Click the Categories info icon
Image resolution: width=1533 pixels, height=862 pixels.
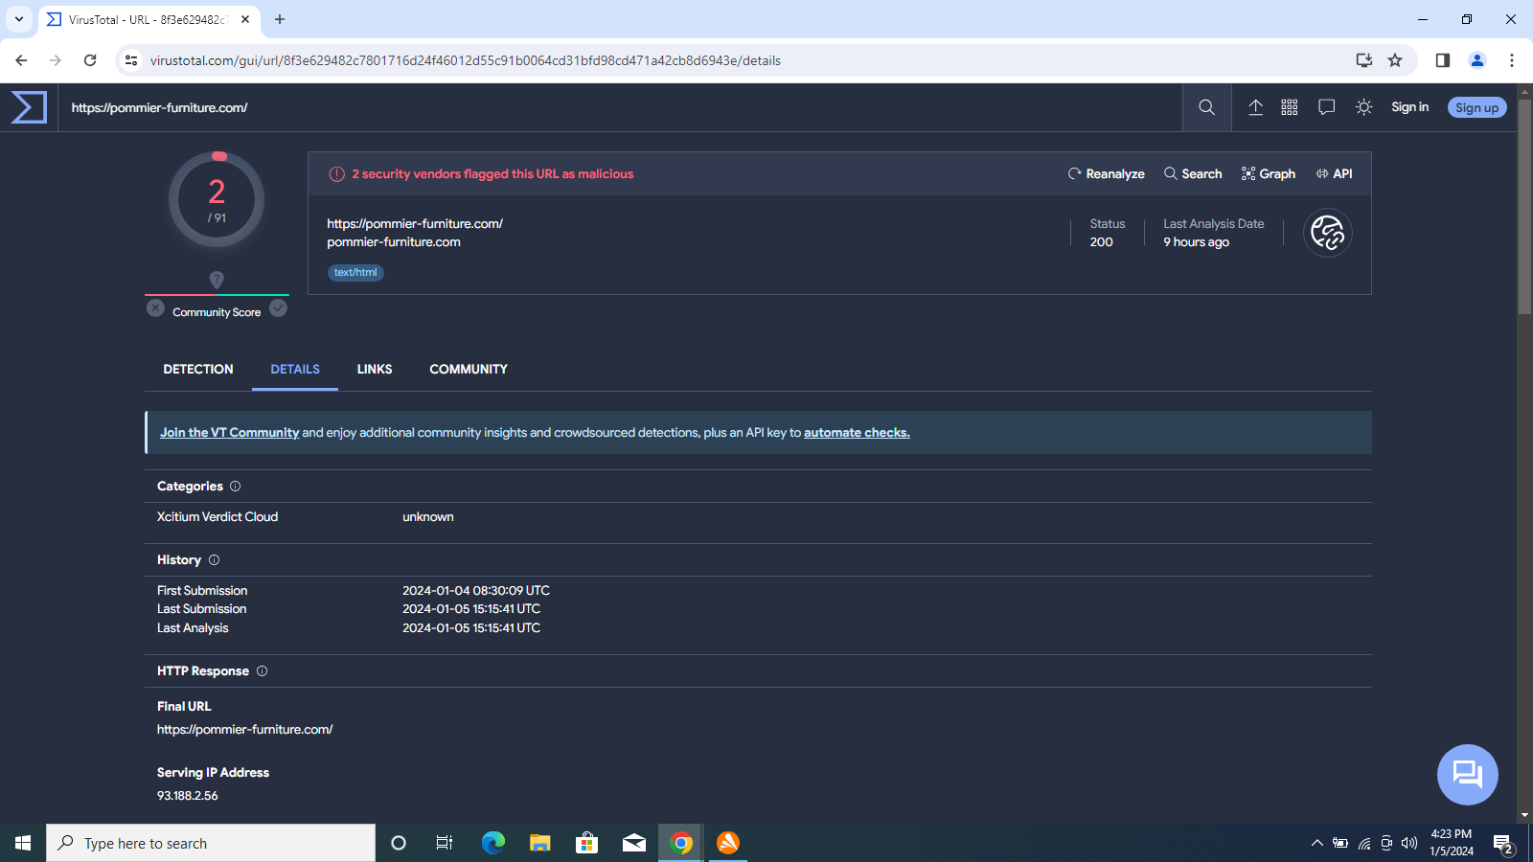coord(235,487)
